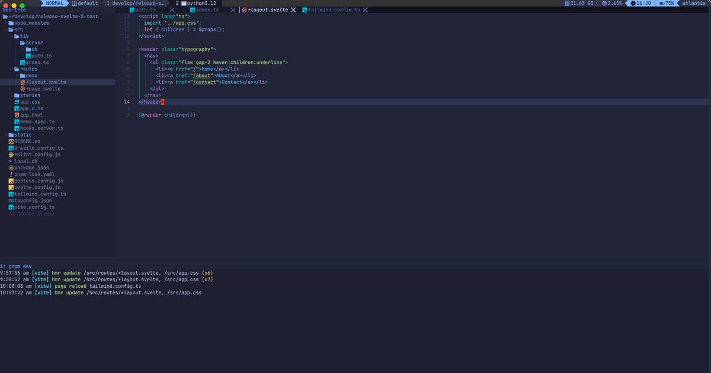Click the {@render children()} line
The image size is (711, 373).
pyautogui.click(x=167, y=115)
